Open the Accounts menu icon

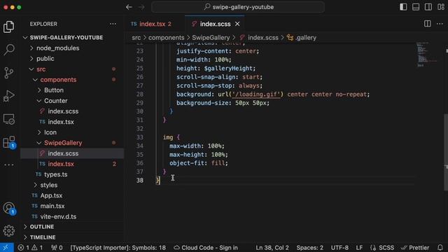(x=8, y=208)
